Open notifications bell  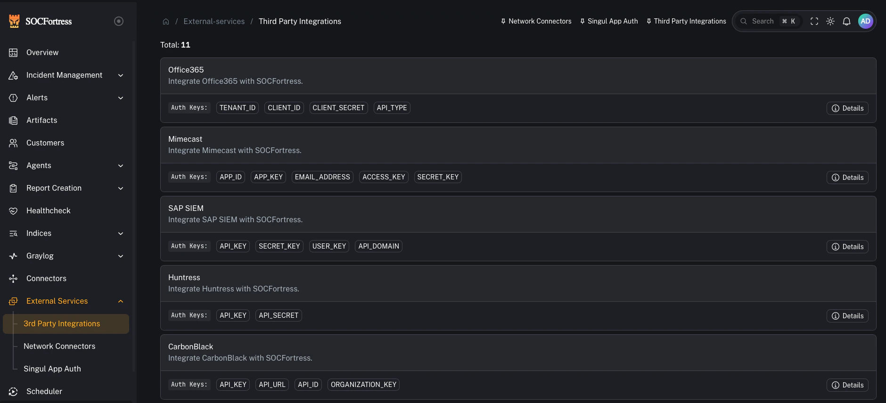tap(846, 21)
